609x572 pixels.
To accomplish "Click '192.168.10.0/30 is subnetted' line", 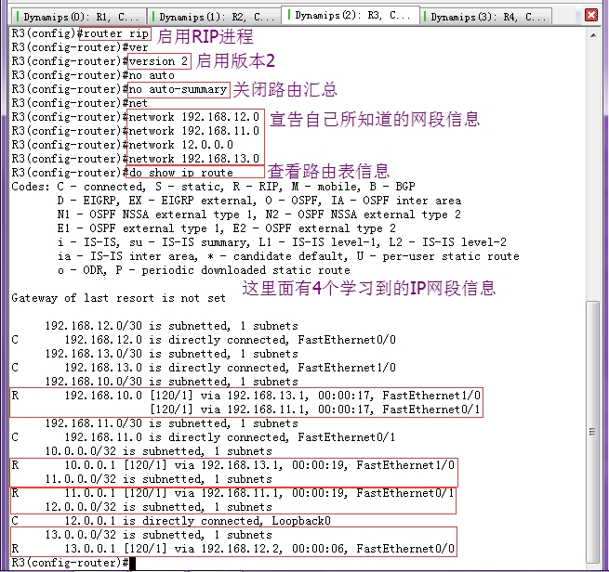I will 172,382.
